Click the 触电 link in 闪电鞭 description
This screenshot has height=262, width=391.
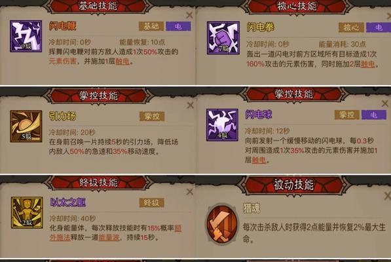coord(122,62)
